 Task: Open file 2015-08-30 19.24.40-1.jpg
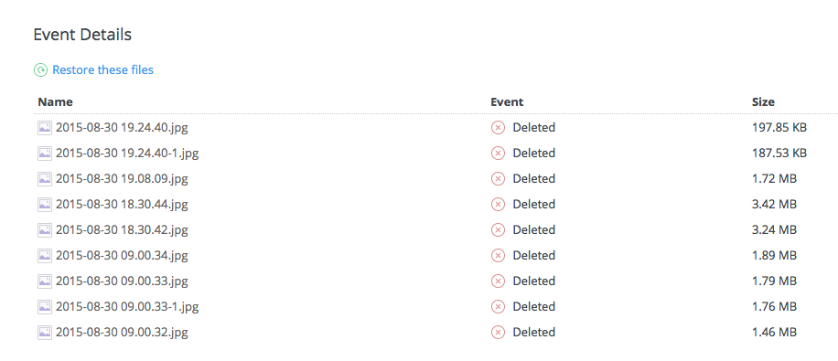click(127, 154)
